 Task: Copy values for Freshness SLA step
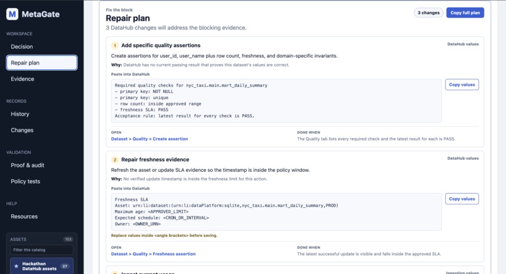click(462, 199)
